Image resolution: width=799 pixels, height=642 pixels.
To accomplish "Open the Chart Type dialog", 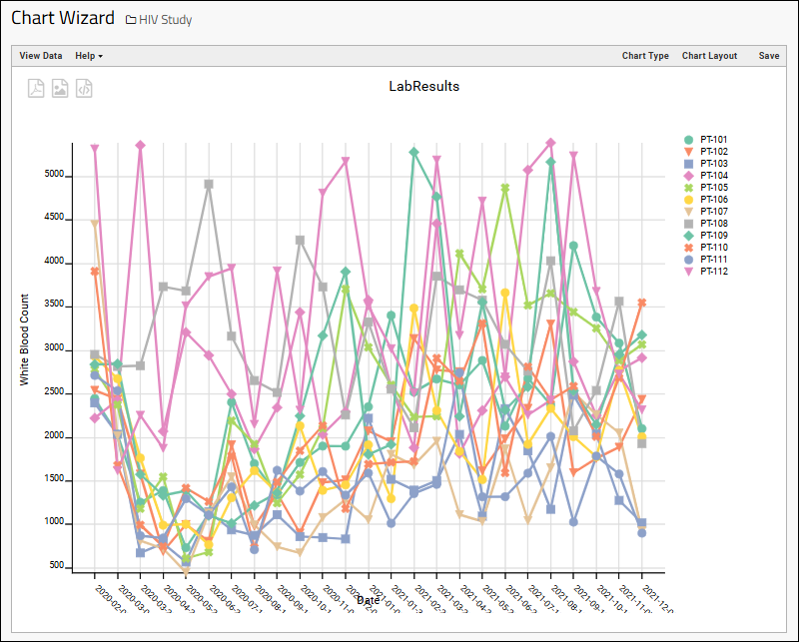I will pos(645,56).
